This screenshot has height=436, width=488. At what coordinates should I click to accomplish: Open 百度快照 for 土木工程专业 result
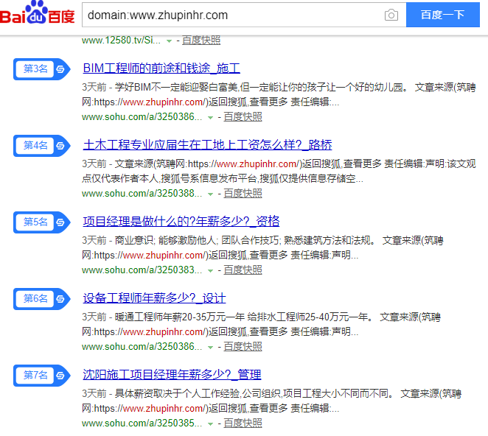[x=243, y=194]
